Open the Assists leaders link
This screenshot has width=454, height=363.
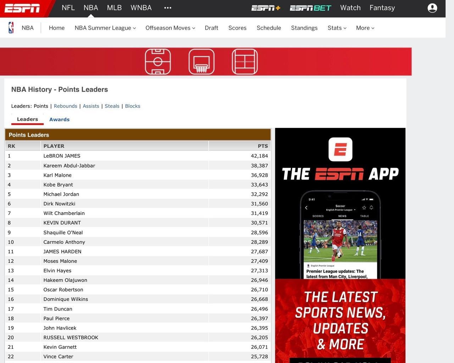tap(91, 106)
